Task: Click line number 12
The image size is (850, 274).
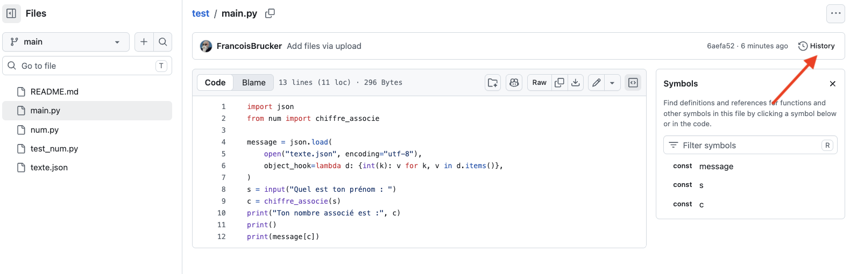Action: coord(222,237)
